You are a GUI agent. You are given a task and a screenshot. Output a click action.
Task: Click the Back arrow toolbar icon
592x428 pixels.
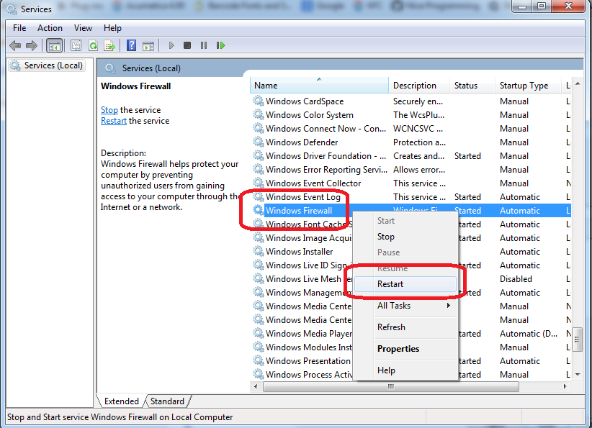point(15,45)
